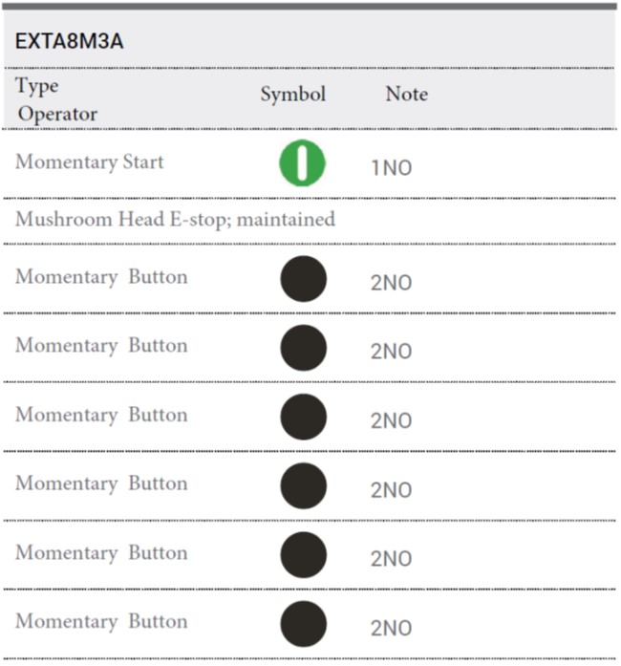Image resolution: width=621 pixels, height=666 pixels.
Task: Click the Type Operator column header
Action: (x=56, y=100)
